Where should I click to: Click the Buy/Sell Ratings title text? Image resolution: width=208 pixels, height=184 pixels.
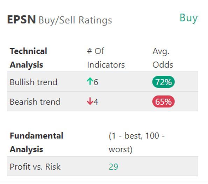(x=76, y=20)
